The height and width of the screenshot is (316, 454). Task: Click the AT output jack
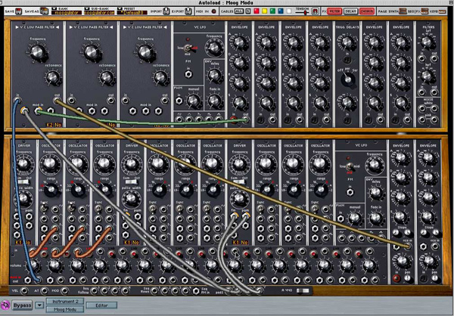44,290
